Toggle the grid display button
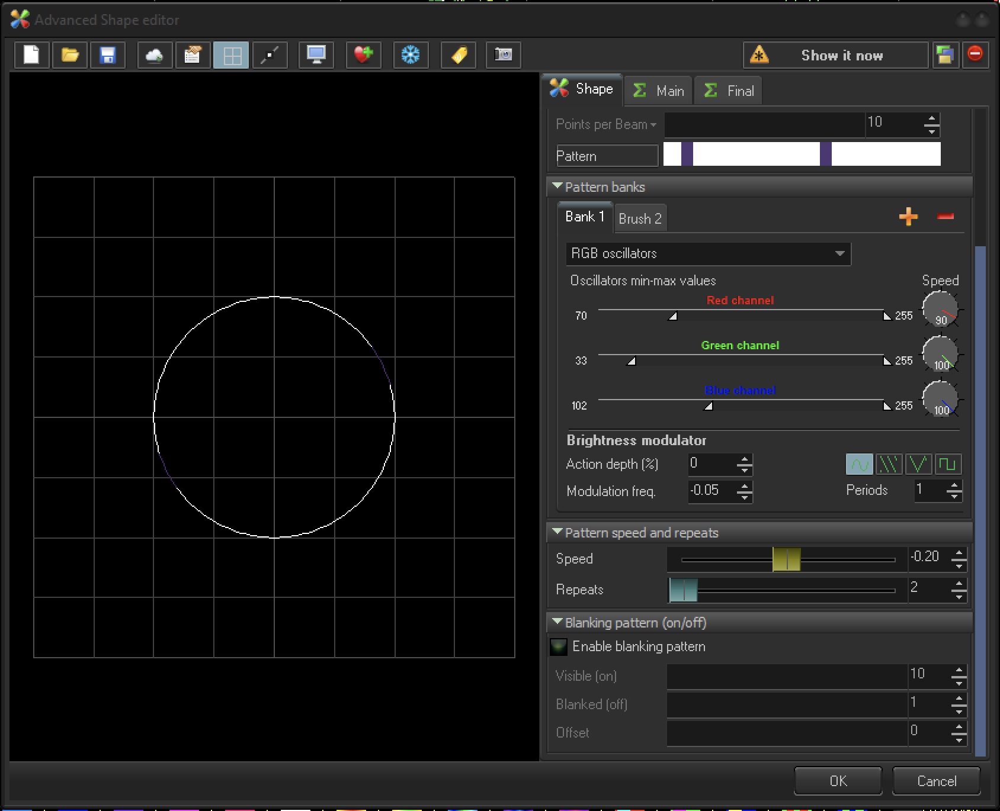Image resolution: width=1000 pixels, height=811 pixels. [x=231, y=56]
